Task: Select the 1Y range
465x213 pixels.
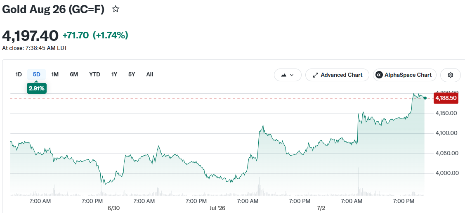Action: pyautogui.click(x=114, y=74)
